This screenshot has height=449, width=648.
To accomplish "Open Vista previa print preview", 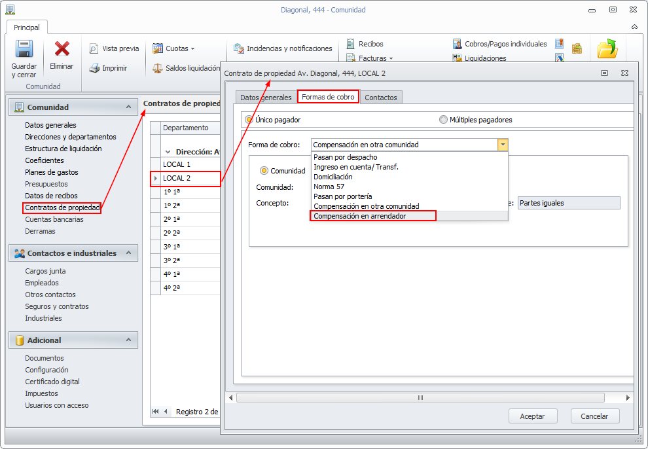I will [115, 48].
